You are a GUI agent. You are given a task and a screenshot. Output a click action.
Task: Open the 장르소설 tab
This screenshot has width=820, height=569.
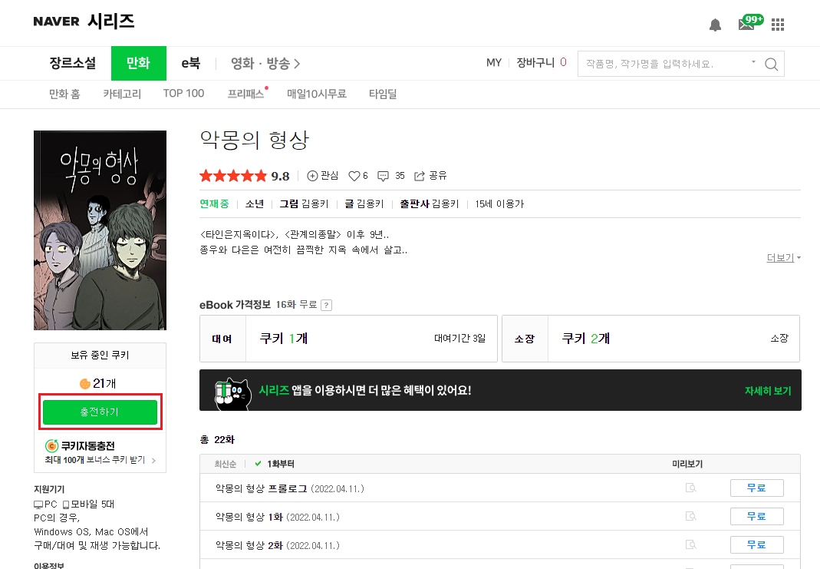pos(73,63)
